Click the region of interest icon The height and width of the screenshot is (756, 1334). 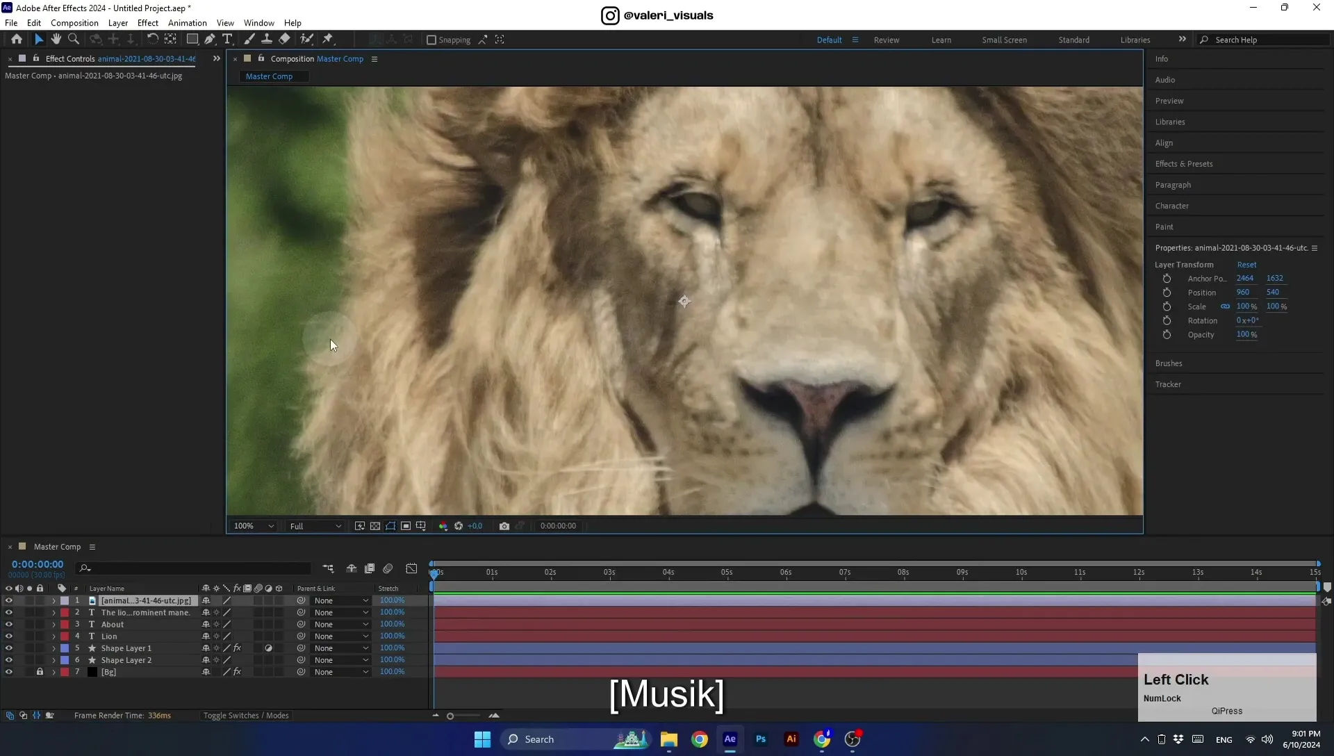(406, 526)
